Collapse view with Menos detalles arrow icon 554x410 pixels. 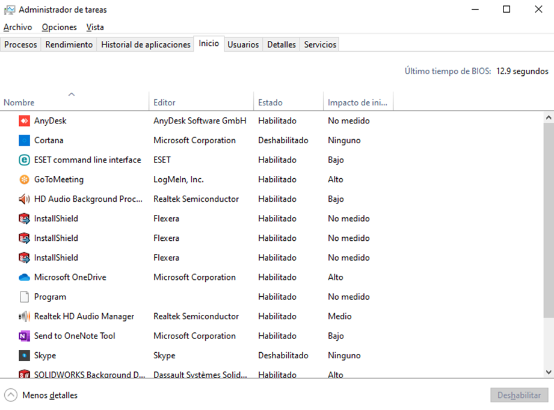coord(11,395)
